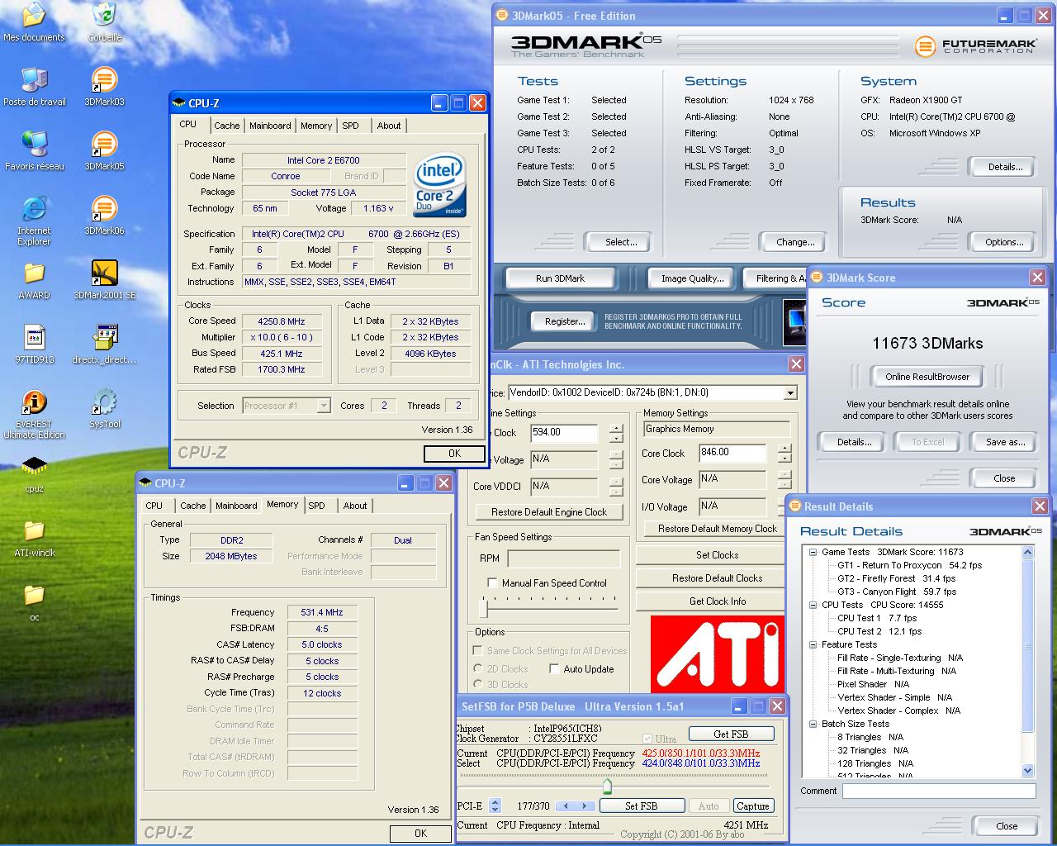Open the About tab in lower CPU-Z

click(x=355, y=506)
